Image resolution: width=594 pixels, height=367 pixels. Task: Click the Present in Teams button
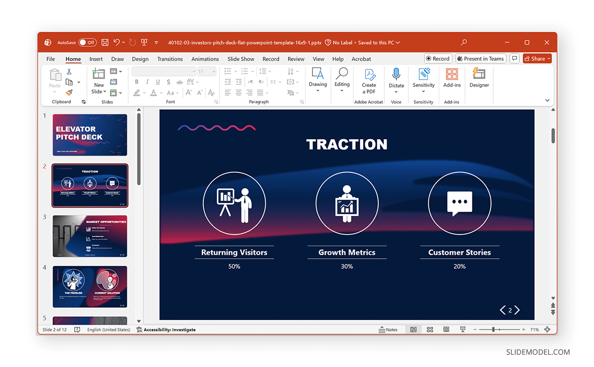(x=480, y=59)
